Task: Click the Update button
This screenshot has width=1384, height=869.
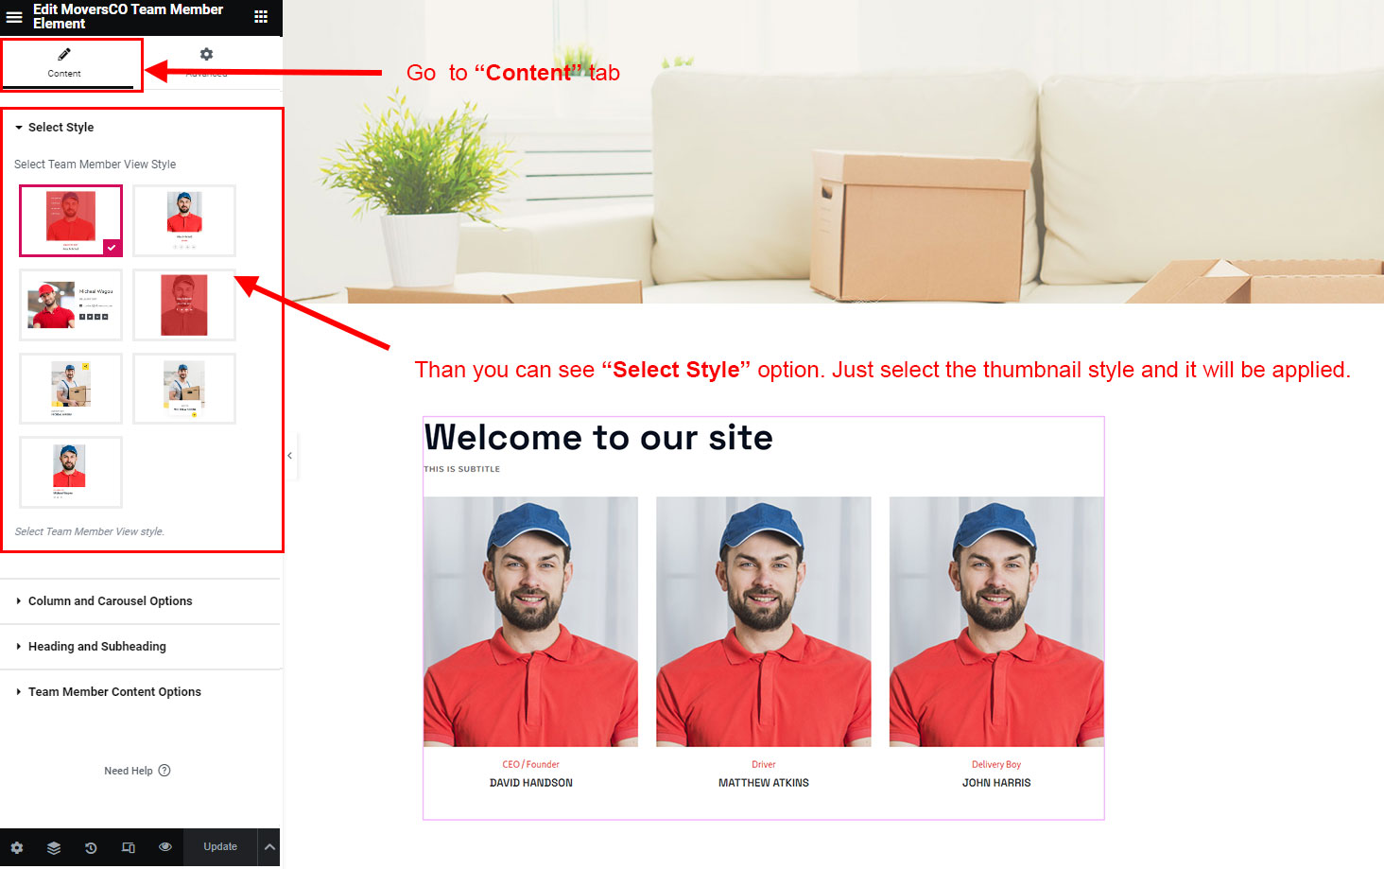Action: [x=220, y=847]
